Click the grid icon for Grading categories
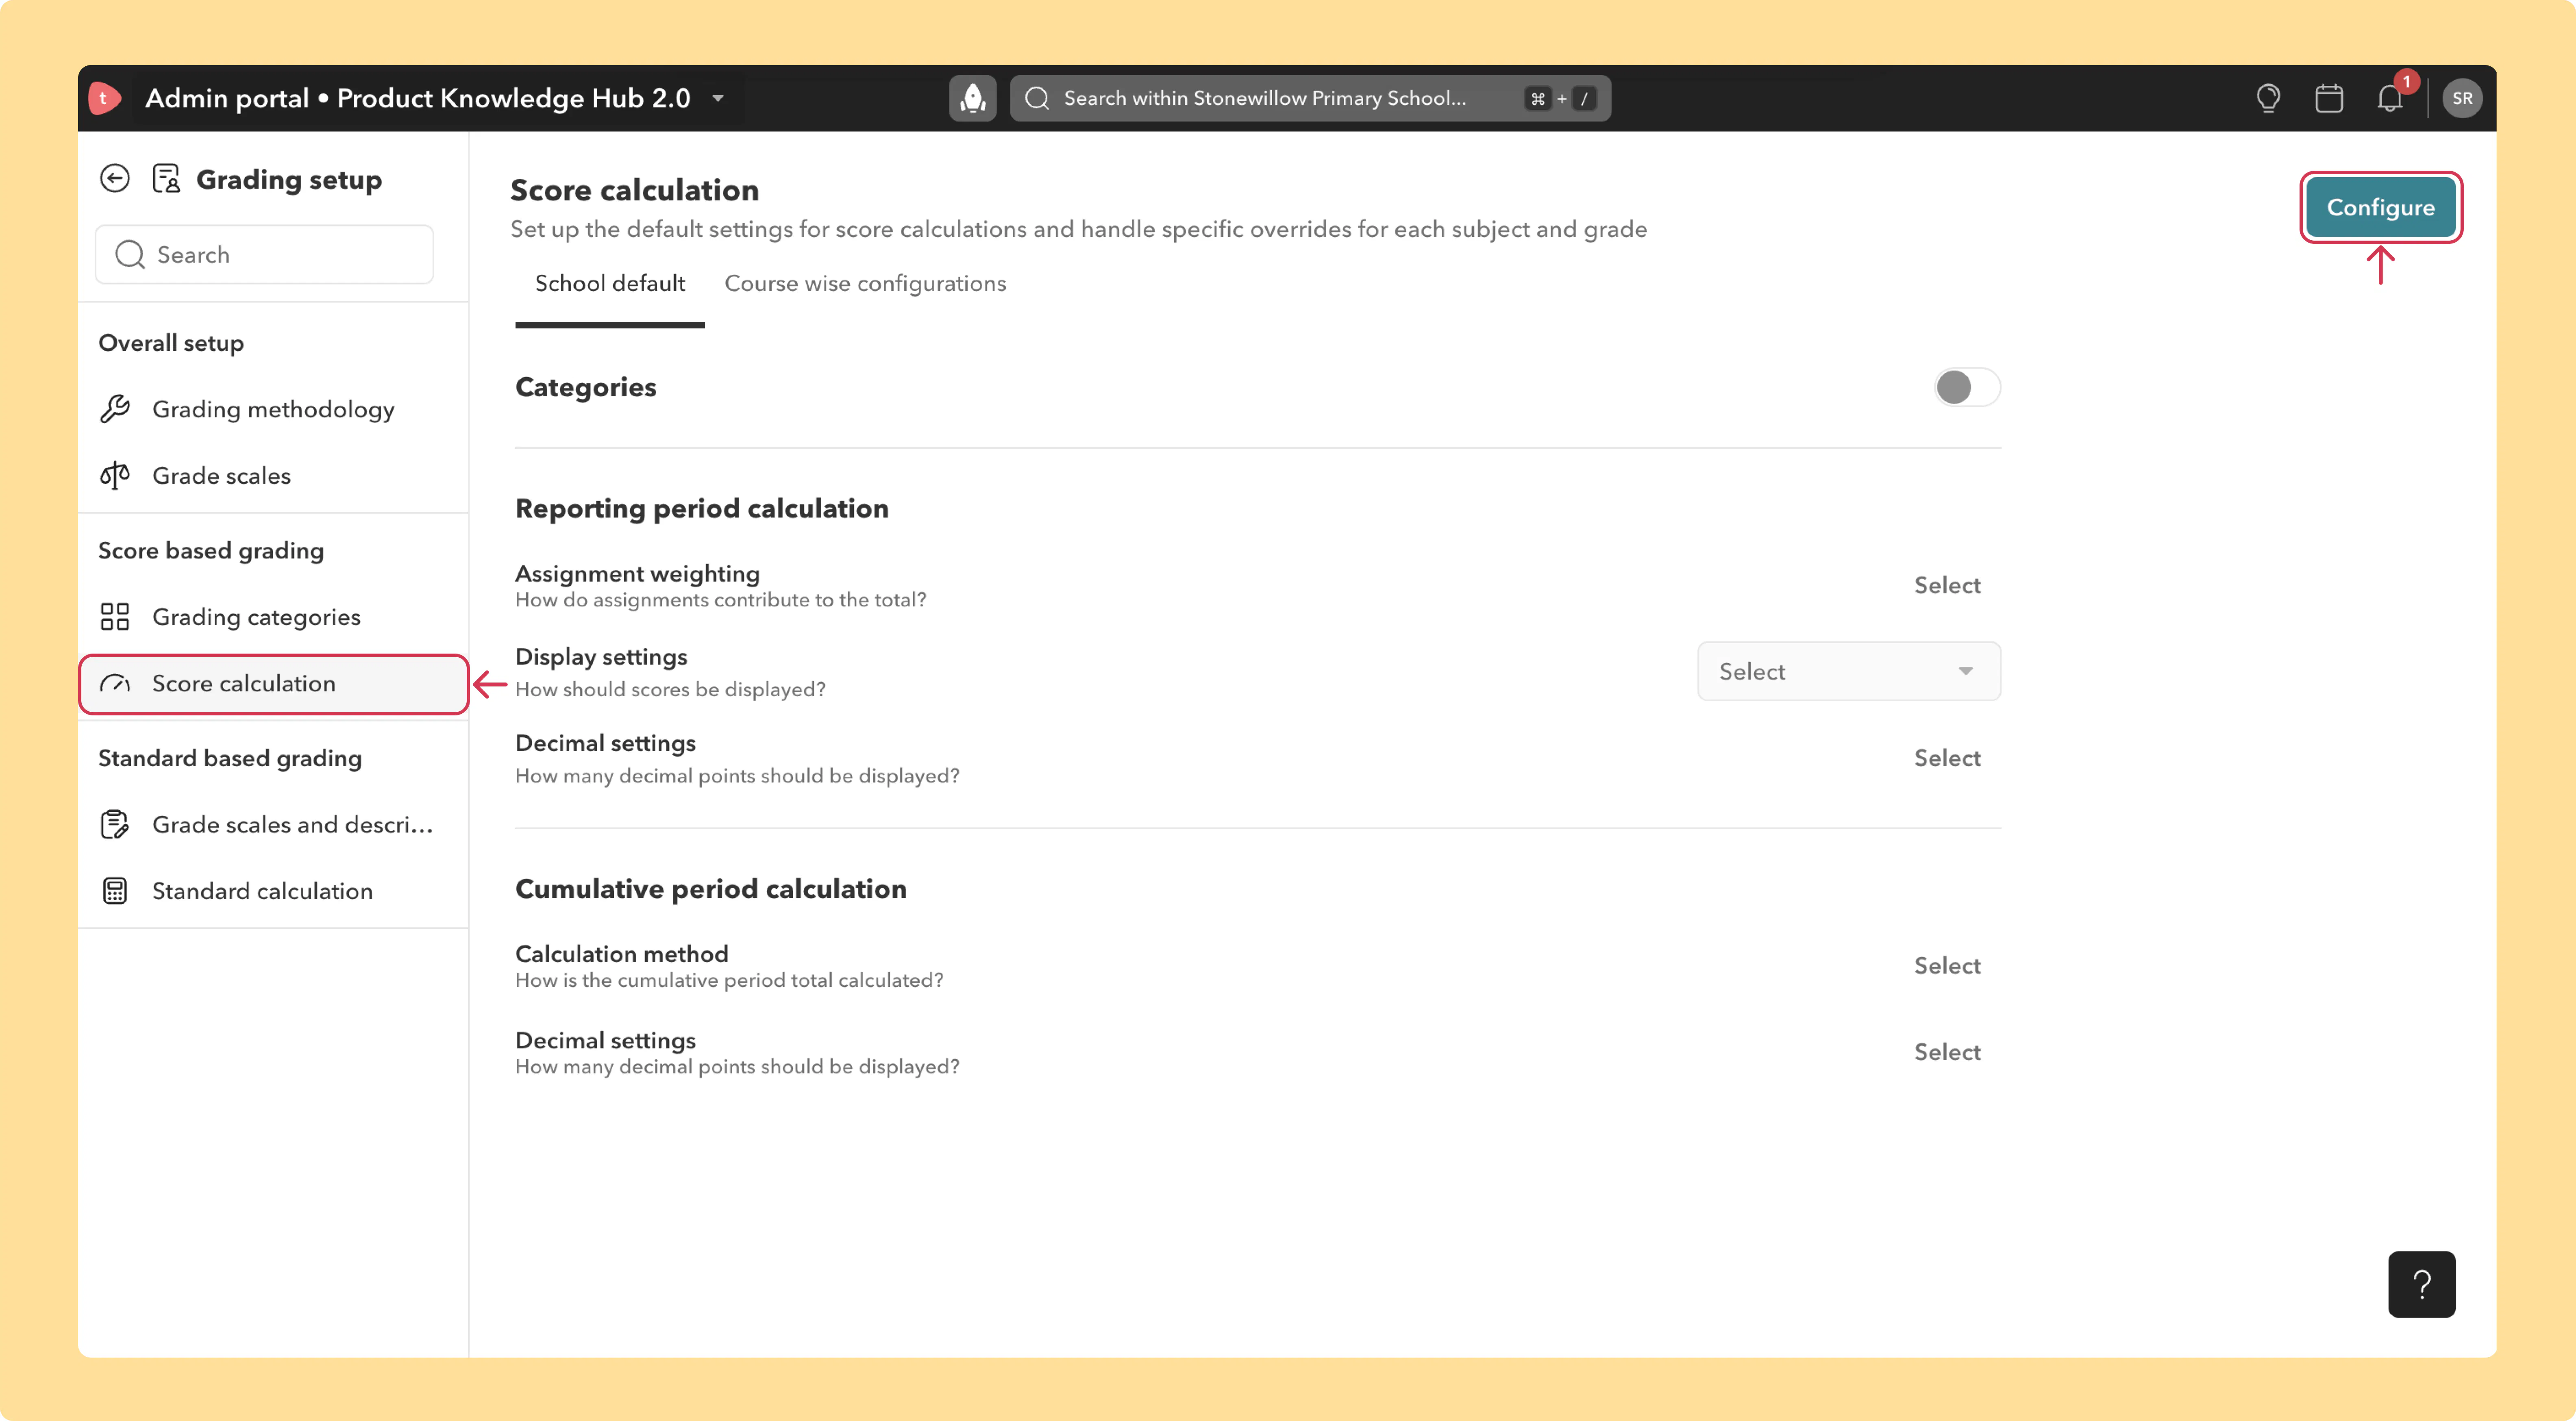 (x=115, y=617)
